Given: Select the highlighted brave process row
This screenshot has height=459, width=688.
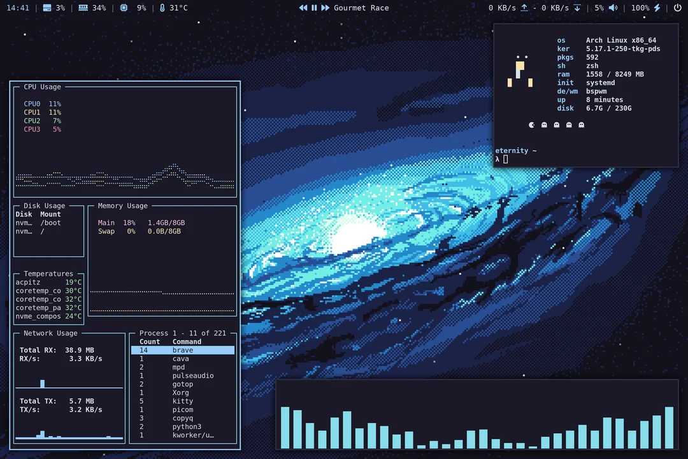Looking at the screenshot, I should (x=183, y=350).
